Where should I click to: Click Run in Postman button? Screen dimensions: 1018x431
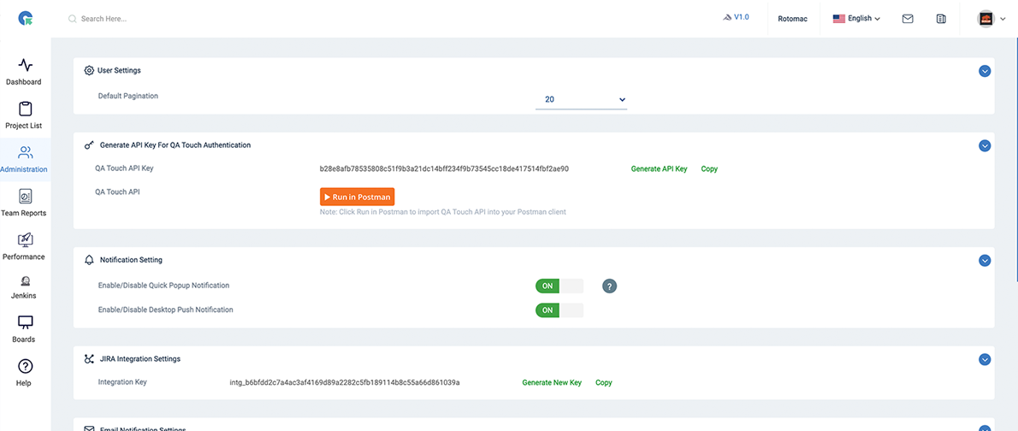click(357, 197)
